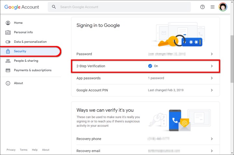Click in the Search Google Account field
This screenshot has height=155, width=234.
point(119,7)
